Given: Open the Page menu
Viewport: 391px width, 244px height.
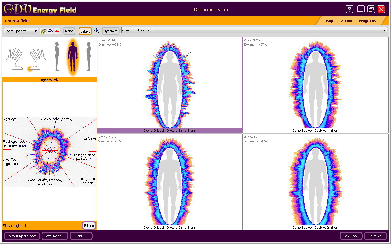Looking at the screenshot, I should 330,21.
